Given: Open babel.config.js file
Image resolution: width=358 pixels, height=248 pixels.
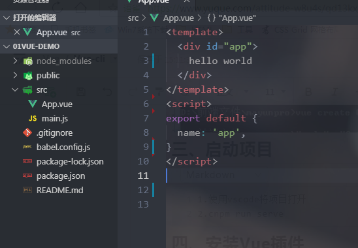Looking at the screenshot, I should (63, 147).
